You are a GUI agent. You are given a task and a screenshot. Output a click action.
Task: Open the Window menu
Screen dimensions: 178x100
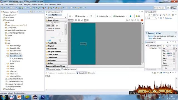pos(52,4)
